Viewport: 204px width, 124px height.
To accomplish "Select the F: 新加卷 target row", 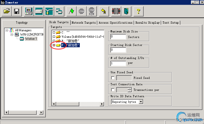I will tap(70, 45).
